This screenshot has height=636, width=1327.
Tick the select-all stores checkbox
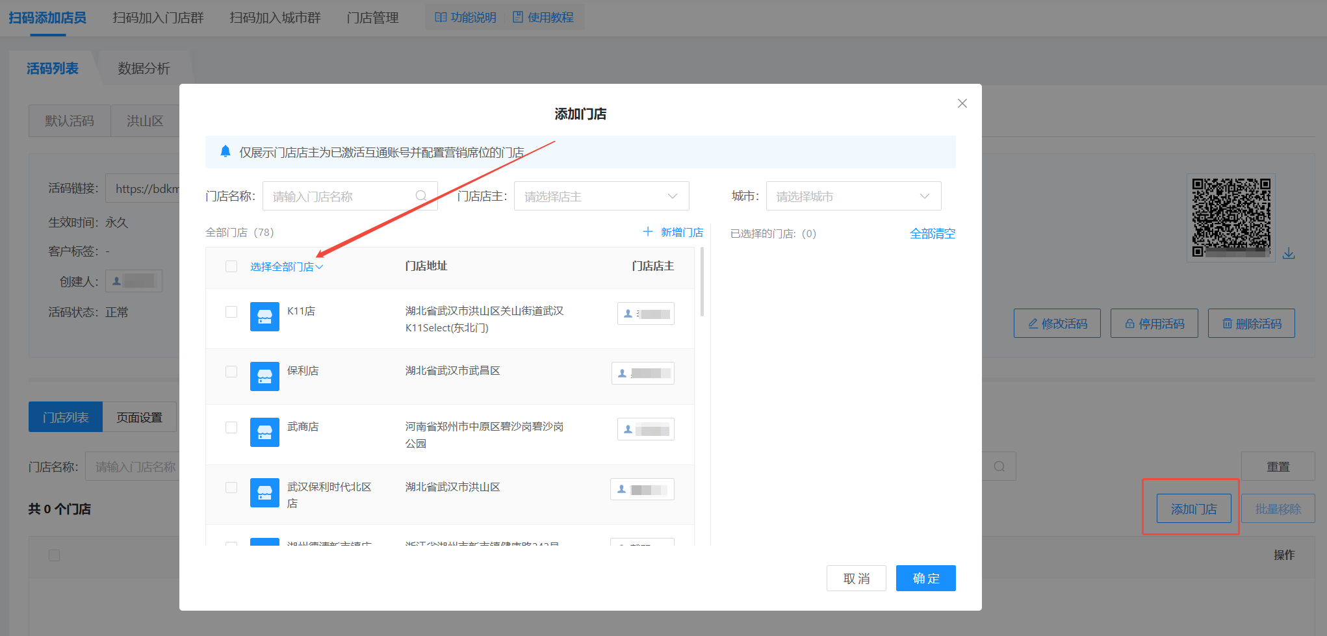point(231,266)
